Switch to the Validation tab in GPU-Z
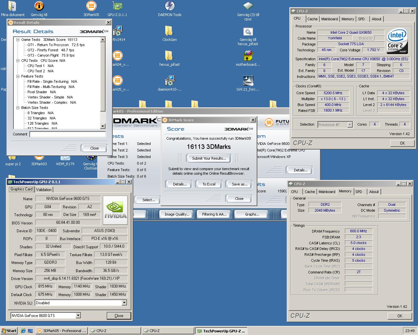Image resolution: width=418 pixels, height=335 pixels. (x=44, y=190)
